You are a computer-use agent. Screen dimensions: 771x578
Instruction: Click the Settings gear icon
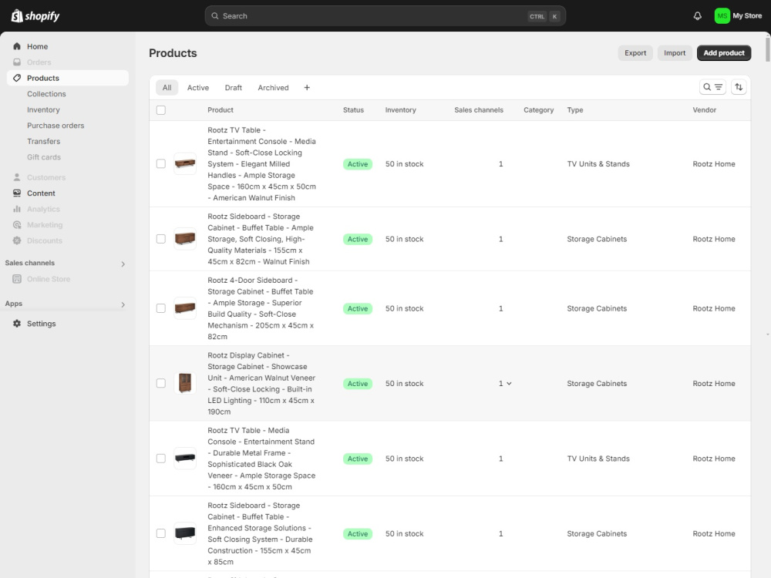coord(17,324)
